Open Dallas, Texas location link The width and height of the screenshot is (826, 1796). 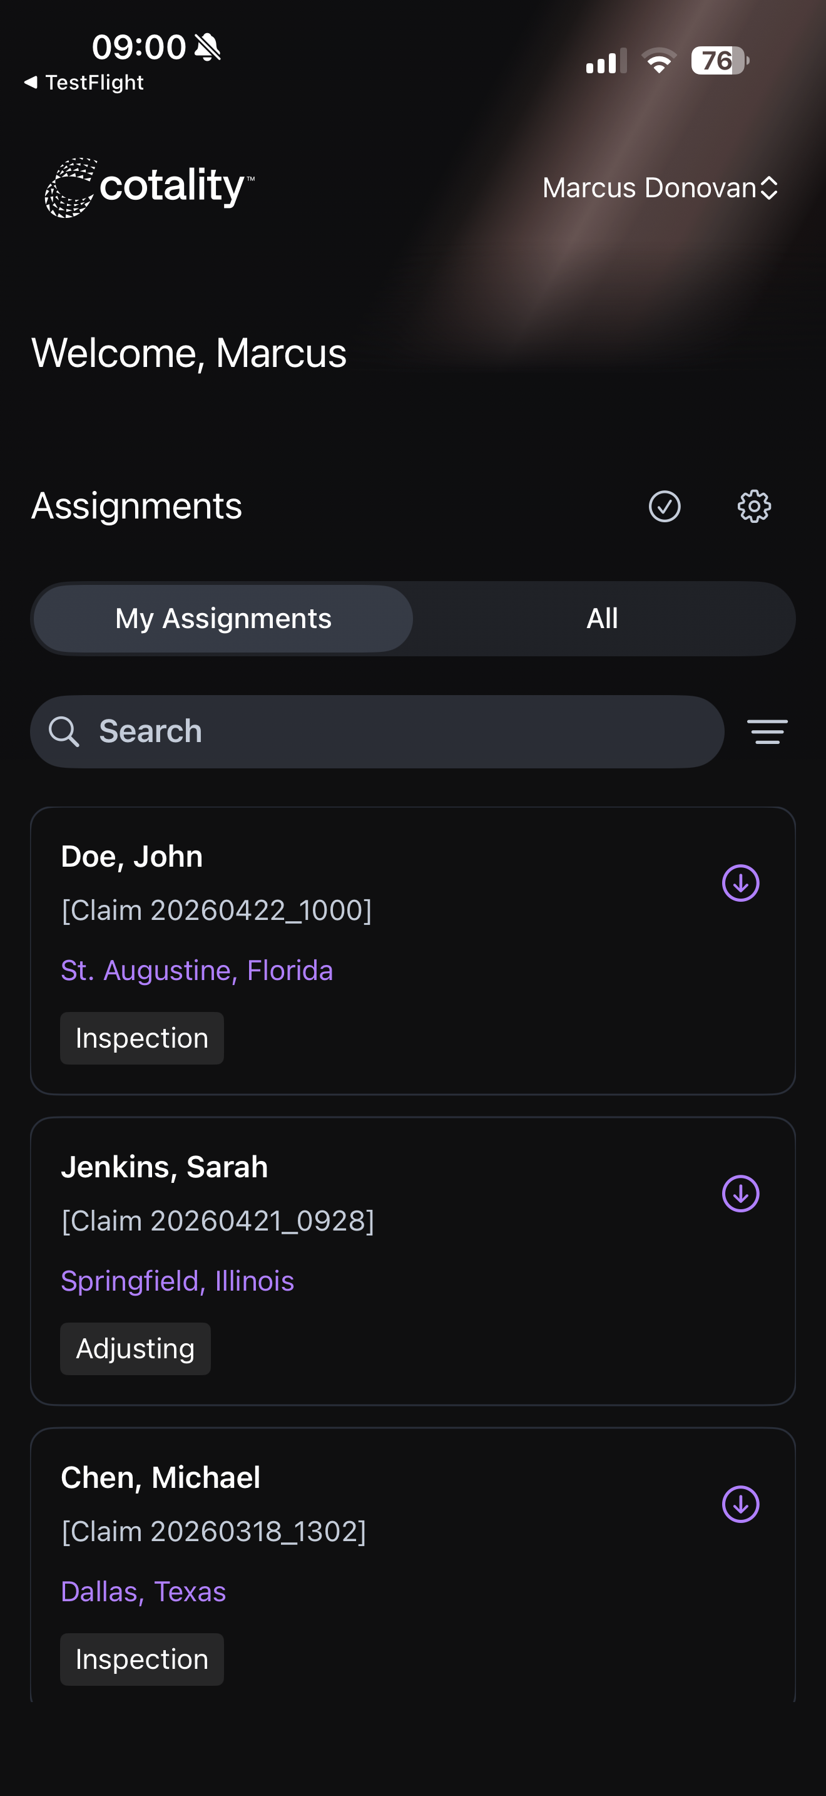(143, 1592)
